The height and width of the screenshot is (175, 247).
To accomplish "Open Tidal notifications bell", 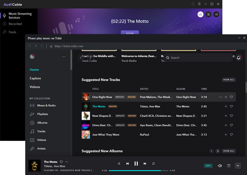I will 239,58.
